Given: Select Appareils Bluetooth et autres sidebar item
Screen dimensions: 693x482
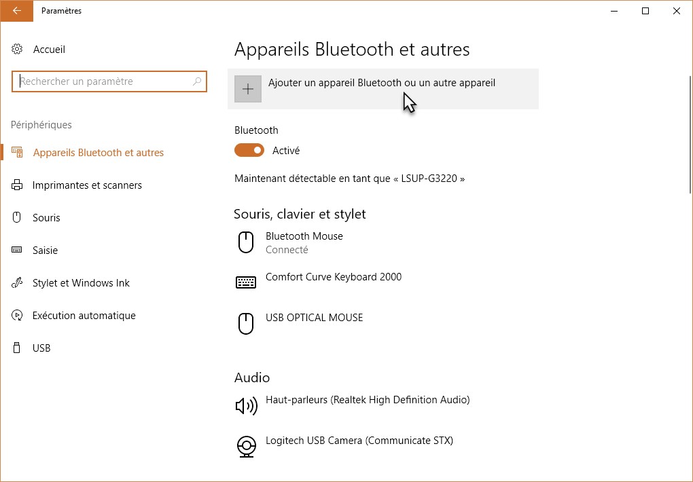Looking at the screenshot, I should tap(98, 153).
